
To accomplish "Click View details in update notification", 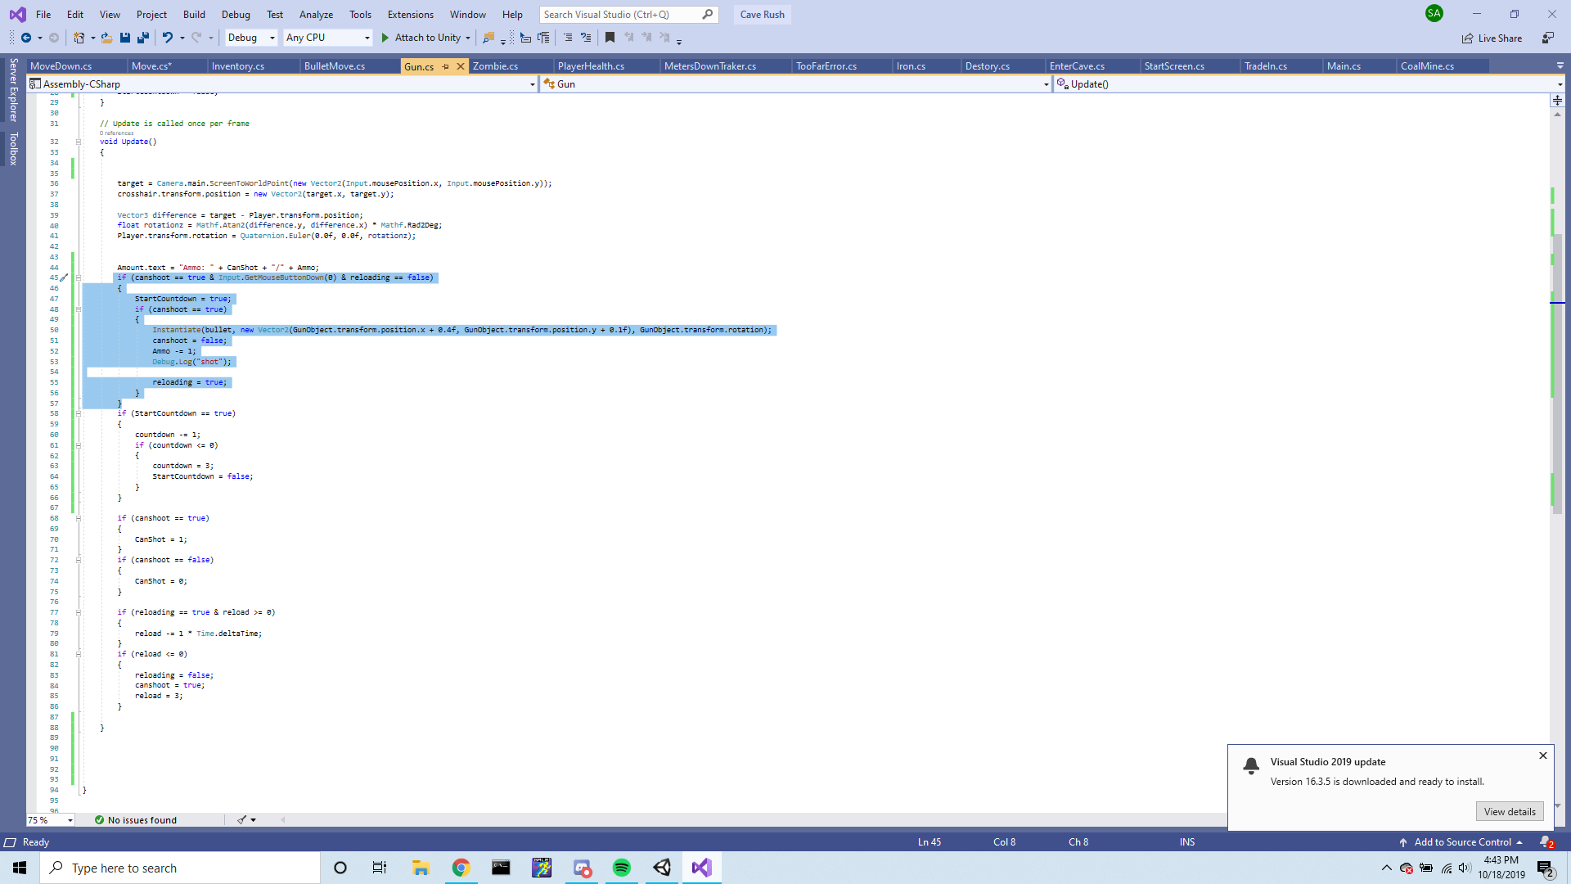I will tap(1510, 812).
